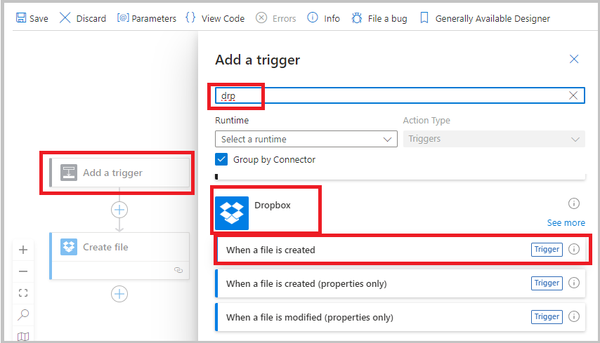Click the fit to screen canvas icon
This screenshot has height=343, width=600.
23,293
